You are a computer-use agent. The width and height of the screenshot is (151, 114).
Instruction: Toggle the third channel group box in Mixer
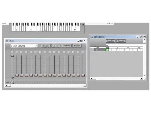(x=21, y=52)
